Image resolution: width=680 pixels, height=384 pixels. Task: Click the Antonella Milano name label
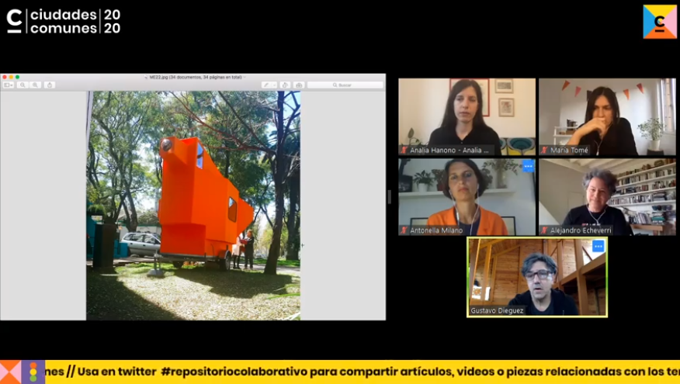click(x=436, y=230)
